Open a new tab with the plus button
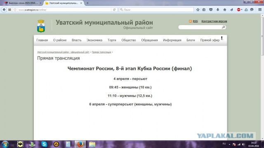Image resolution: width=264 pixels, height=148 pixels. pos(87,3)
